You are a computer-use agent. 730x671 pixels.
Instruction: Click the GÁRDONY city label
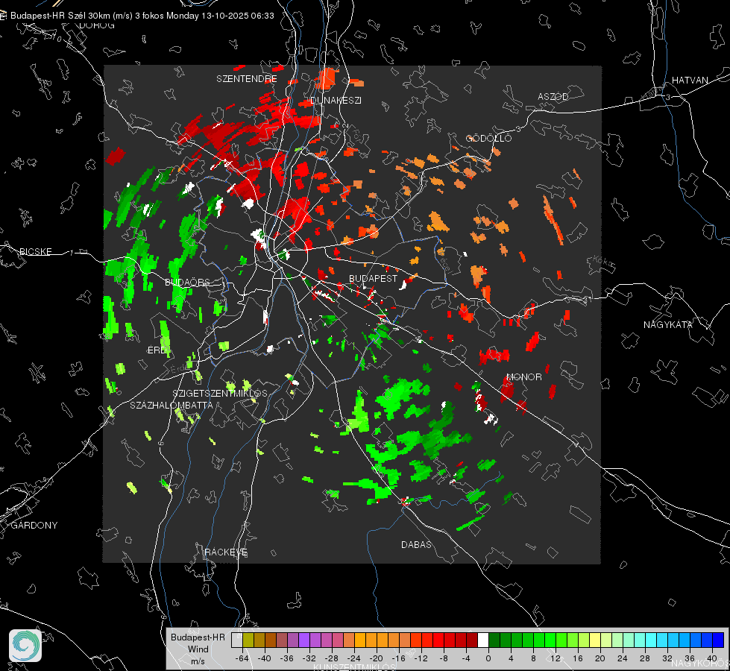click(x=34, y=526)
